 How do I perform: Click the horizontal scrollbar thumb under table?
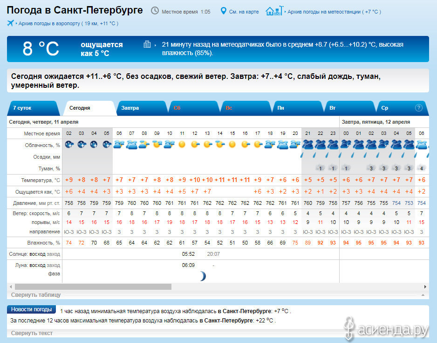pos(93,287)
